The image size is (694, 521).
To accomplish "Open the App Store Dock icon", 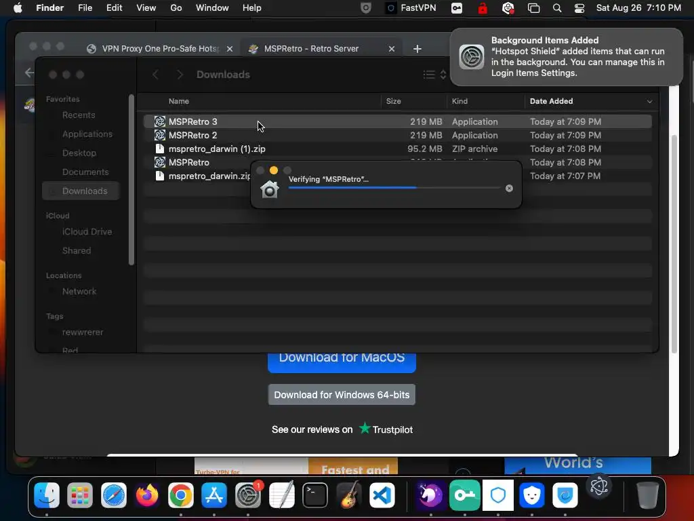I will click(x=214, y=495).
